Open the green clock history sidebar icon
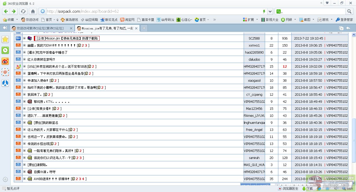 tap(5, 50)
